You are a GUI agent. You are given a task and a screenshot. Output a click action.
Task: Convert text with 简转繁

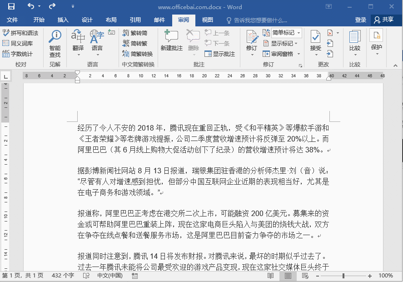pos(135,43)
